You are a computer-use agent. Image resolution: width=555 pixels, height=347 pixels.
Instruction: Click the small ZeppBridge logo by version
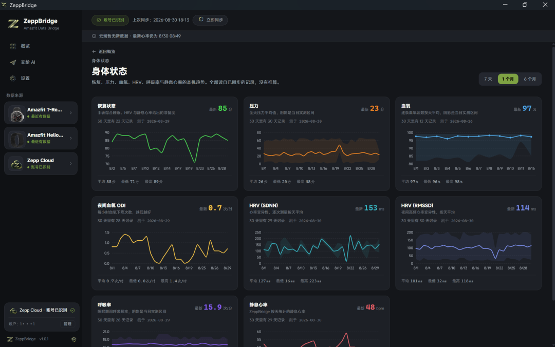point(10,339)
